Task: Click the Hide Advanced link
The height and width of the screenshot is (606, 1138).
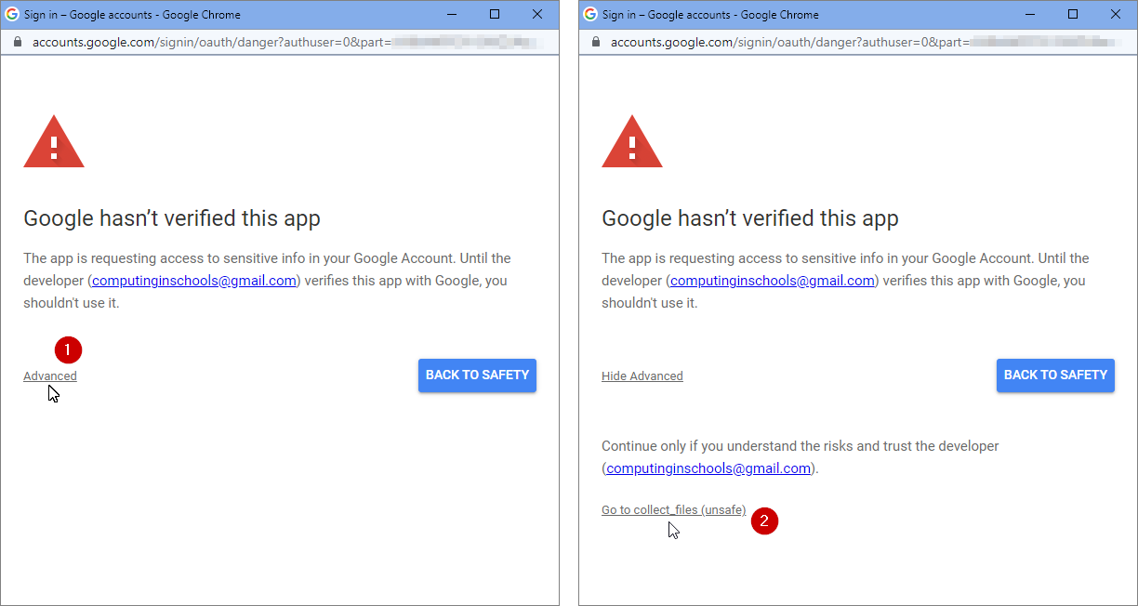Action: click(642, 376)
